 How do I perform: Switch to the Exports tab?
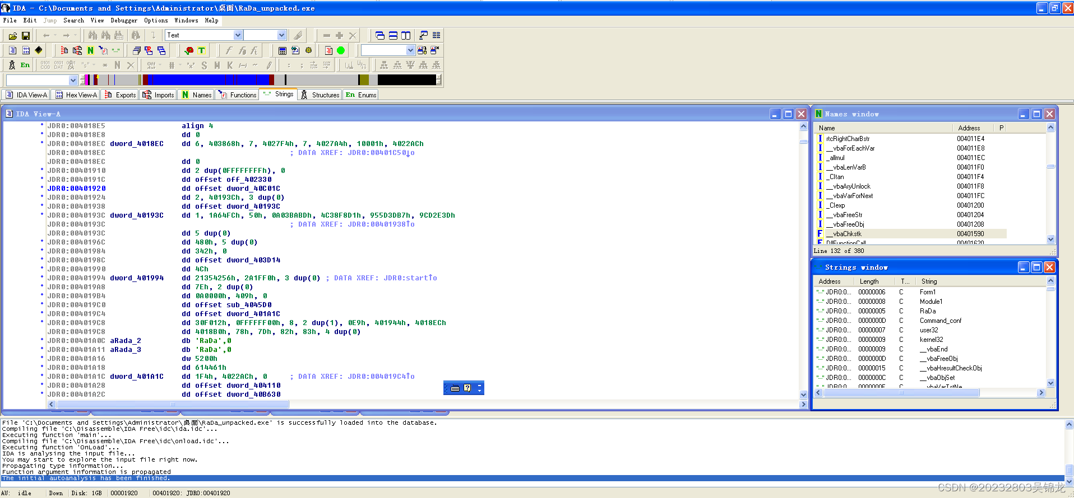coord(120,95)
